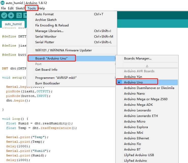188x163 pixels.
Task: Click the Verify checkmark toolbar icon
Action: [x=4, y=16]
